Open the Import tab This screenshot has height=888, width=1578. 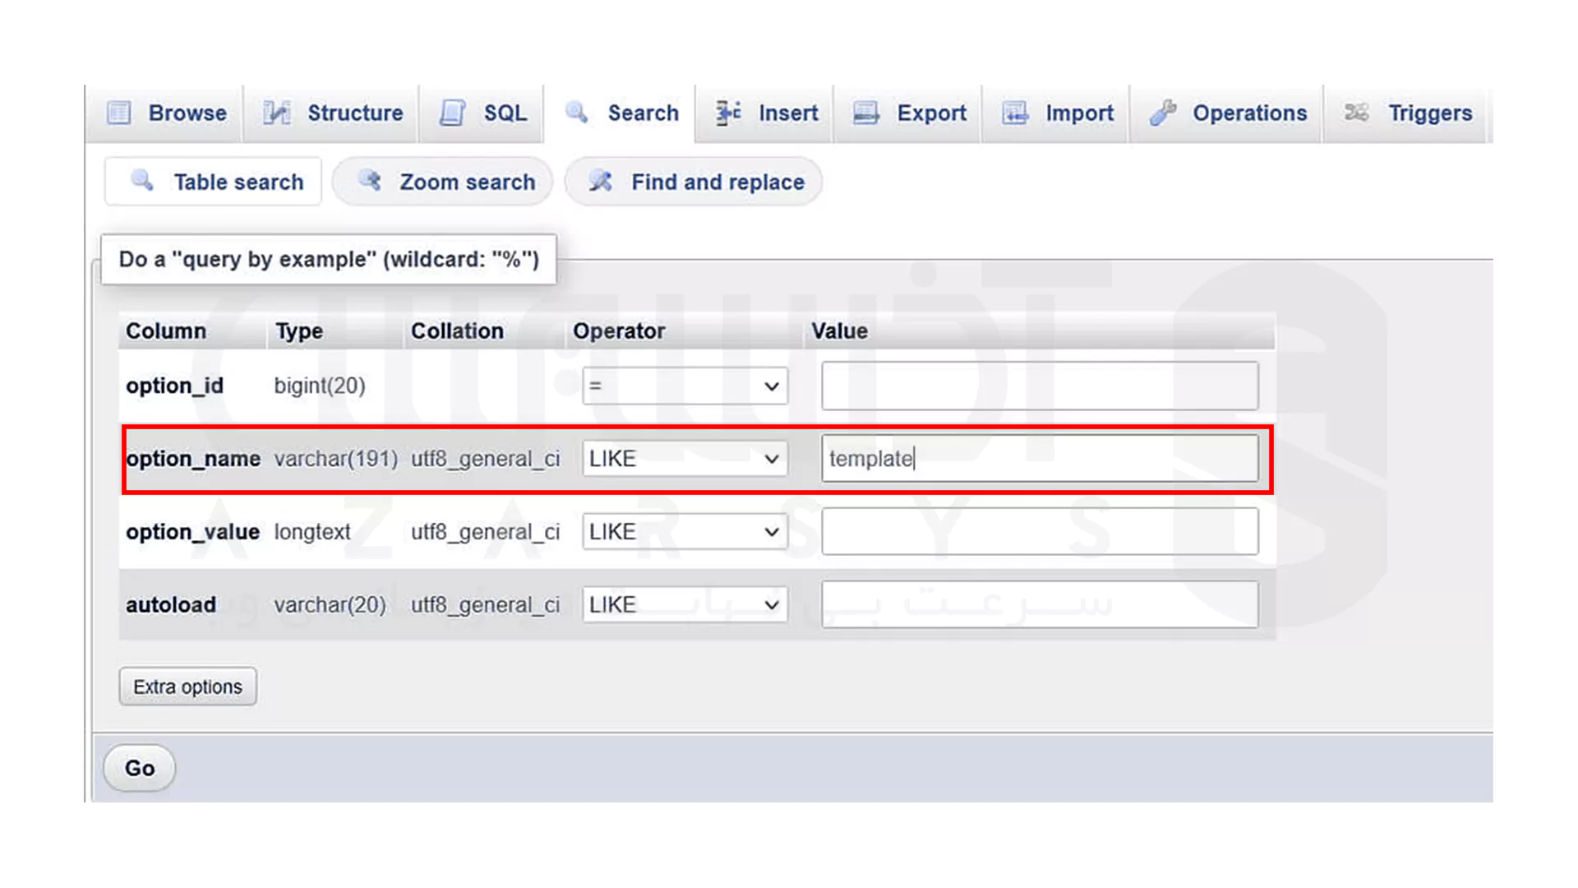[x=1056, y=113]
